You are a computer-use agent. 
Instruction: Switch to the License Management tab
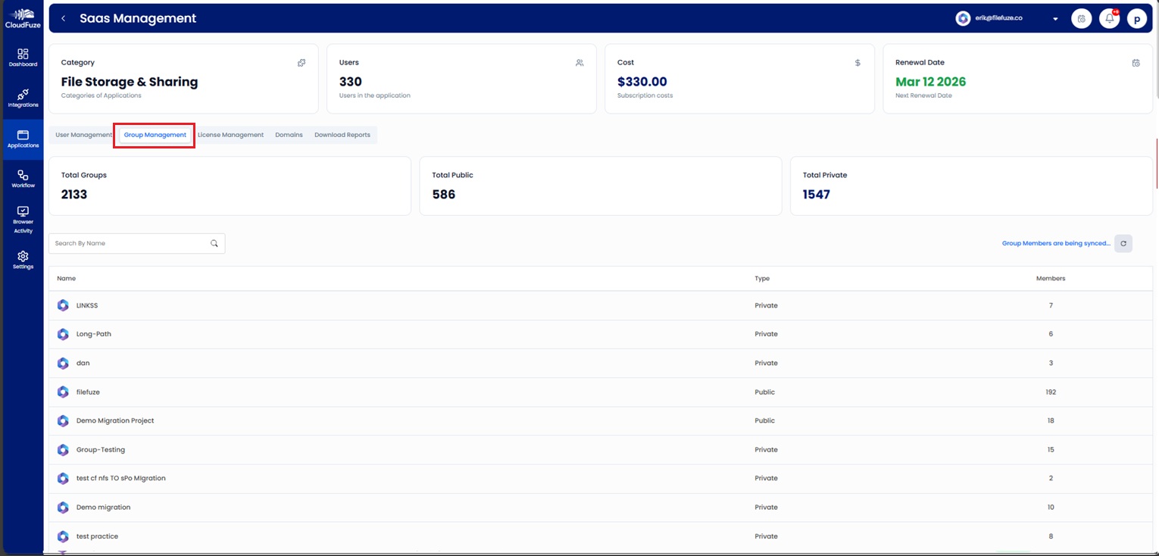[x=231, y=134]
